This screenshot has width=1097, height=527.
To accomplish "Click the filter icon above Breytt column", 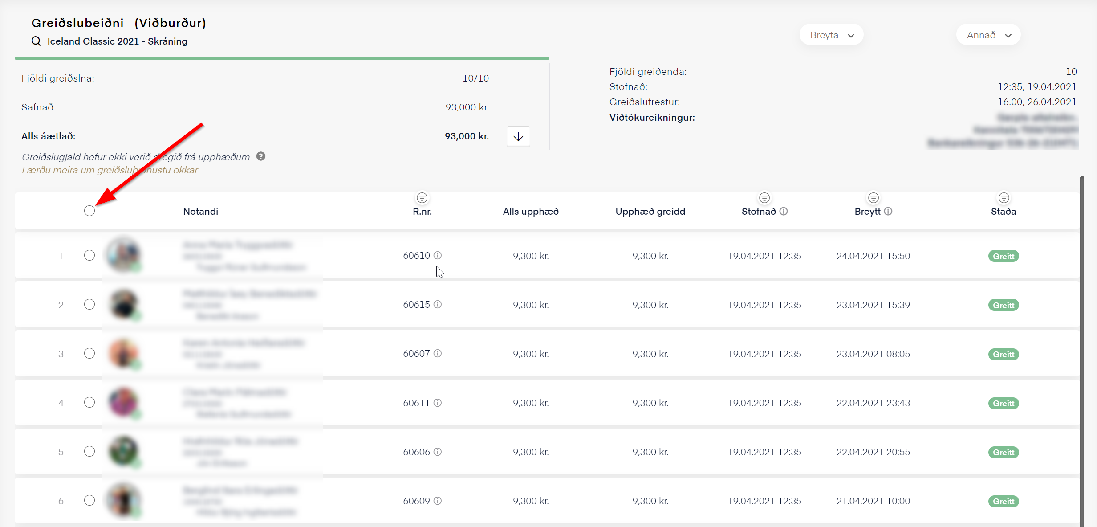I will click(x=873, y=197).
